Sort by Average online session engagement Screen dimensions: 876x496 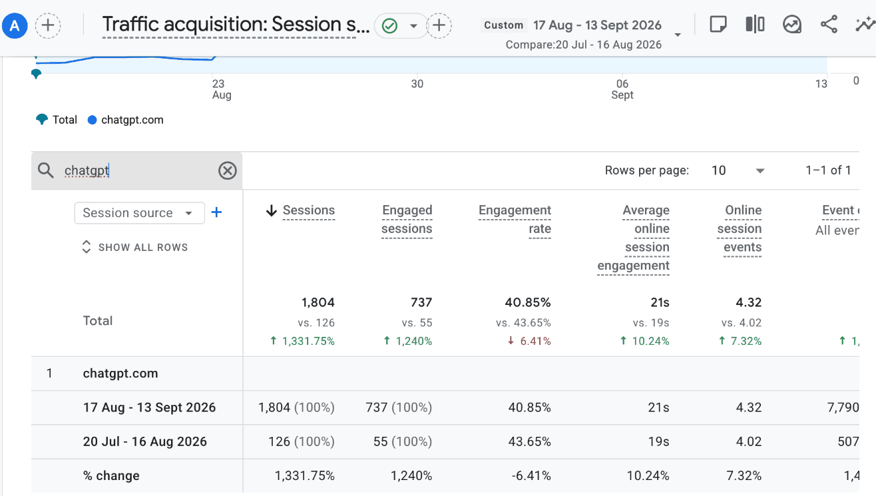click(x=633, y=238)
